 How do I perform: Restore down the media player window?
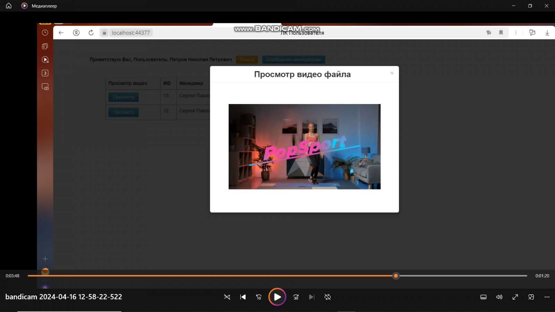click(530, 6)
